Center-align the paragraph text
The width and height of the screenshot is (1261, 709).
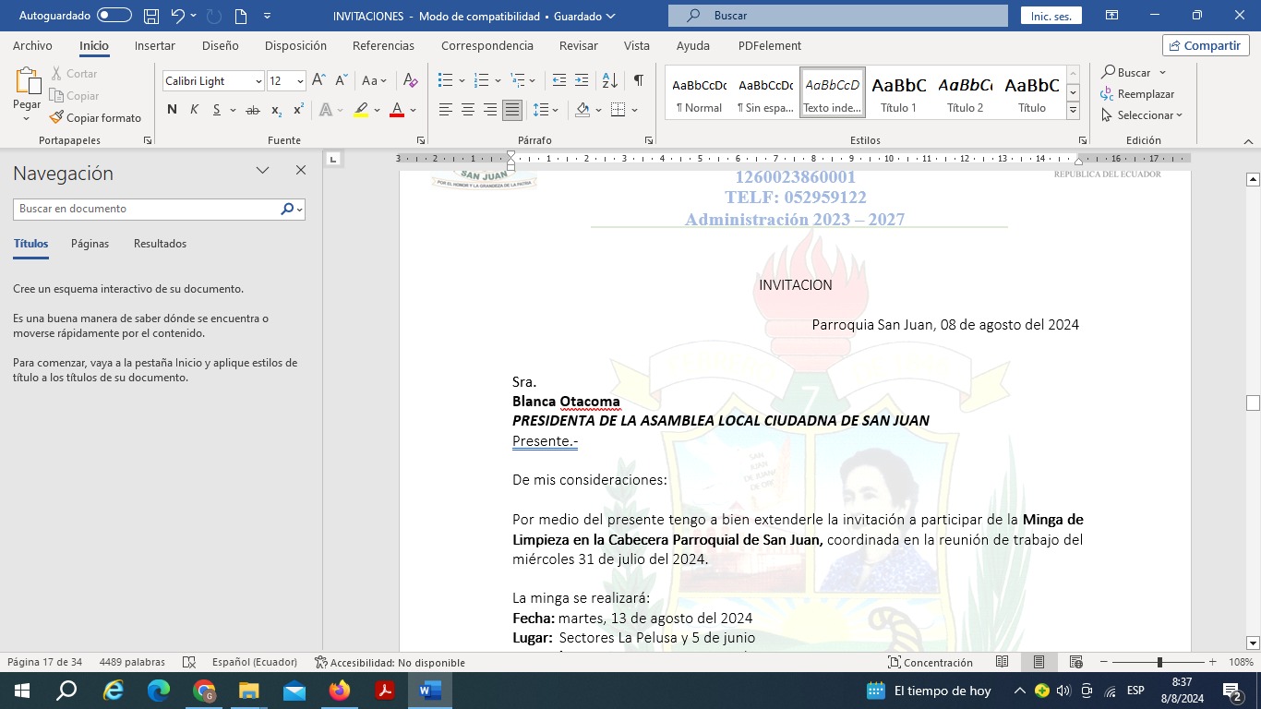point(468,110)
